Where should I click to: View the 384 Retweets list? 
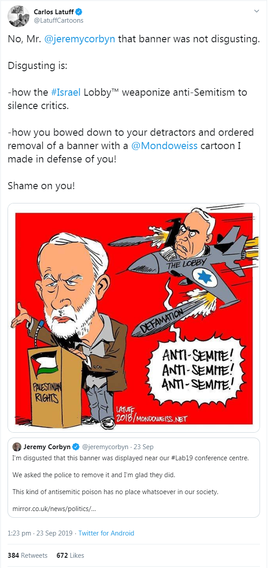click(x=28, y=555)
